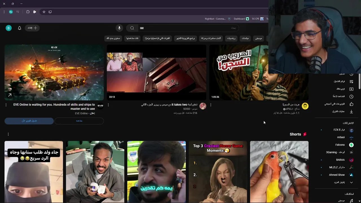361x203 pixels.
Task: Open Music note icon under Explore
Action: coord(351,201)
